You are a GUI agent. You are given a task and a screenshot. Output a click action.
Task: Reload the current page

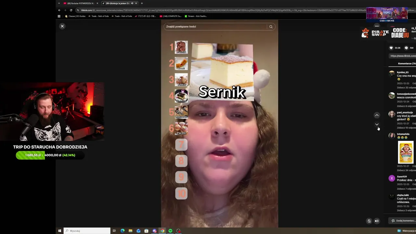tap(71, 10)
